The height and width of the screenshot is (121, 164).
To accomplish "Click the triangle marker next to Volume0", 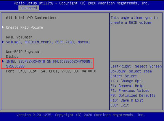I will pyautogui.click(x=3, y=42).
